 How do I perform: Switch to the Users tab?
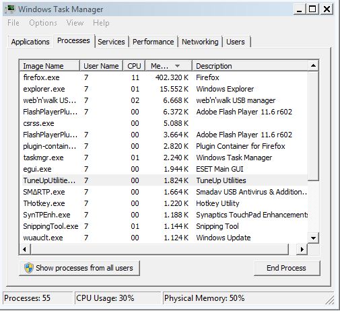(236, 42)
